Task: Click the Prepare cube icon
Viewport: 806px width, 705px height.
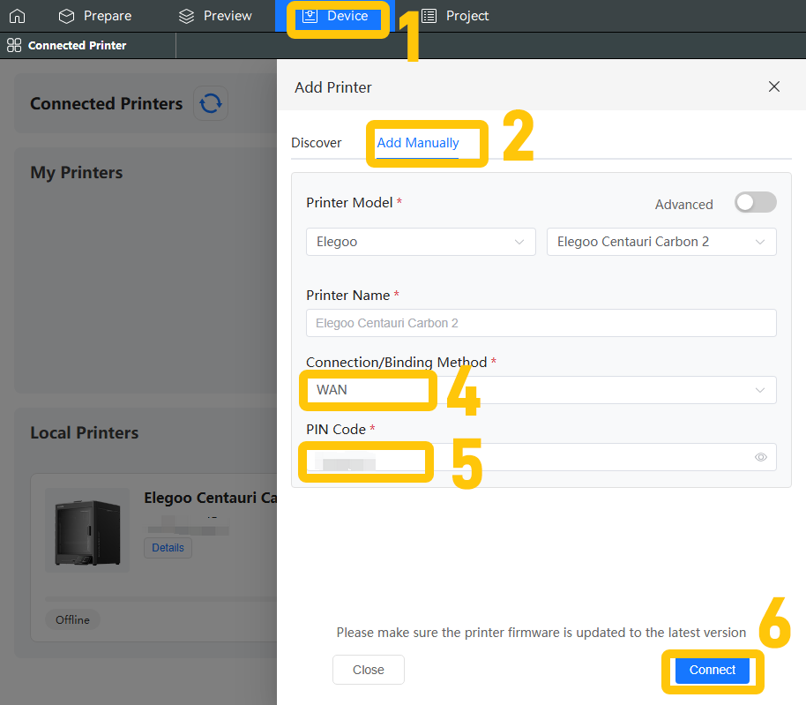Action: (x=66, y=16)
